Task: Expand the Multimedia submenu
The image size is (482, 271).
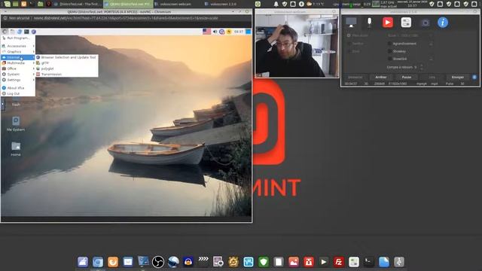Action: pyautogui.click(x=18, y=63)
